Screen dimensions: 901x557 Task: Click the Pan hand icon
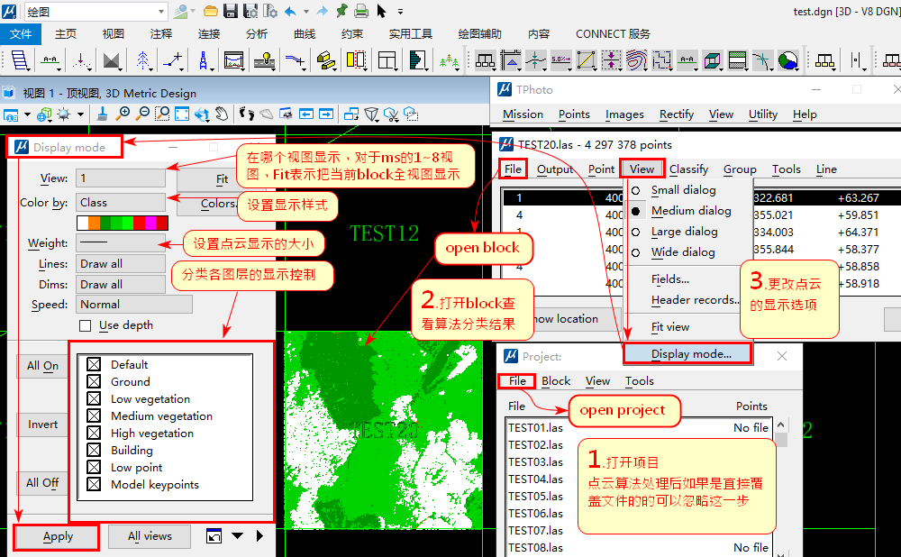coord(222,114)
